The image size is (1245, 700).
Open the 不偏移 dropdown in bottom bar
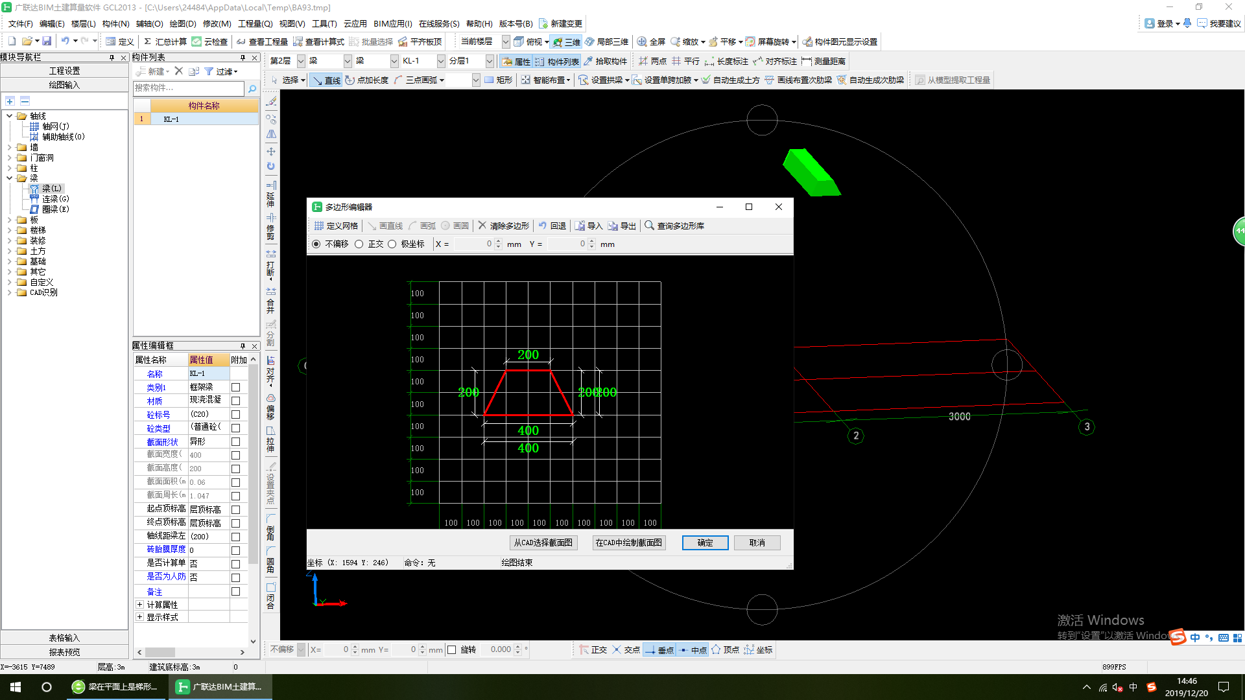[301, 649]
